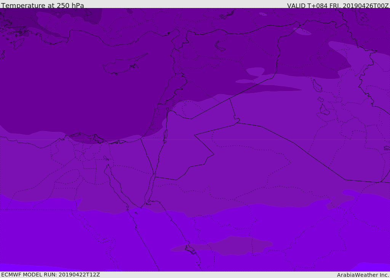This screenshot has width=390, height=278.
Task: Click the 'Temperature at 250 hPa' title
Action: (x=42, y=6)
